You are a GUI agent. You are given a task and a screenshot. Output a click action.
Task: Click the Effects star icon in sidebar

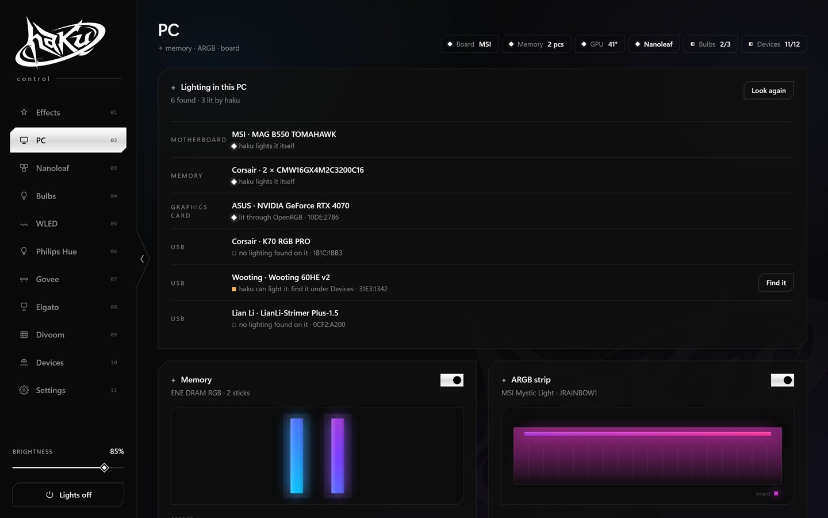24,112
